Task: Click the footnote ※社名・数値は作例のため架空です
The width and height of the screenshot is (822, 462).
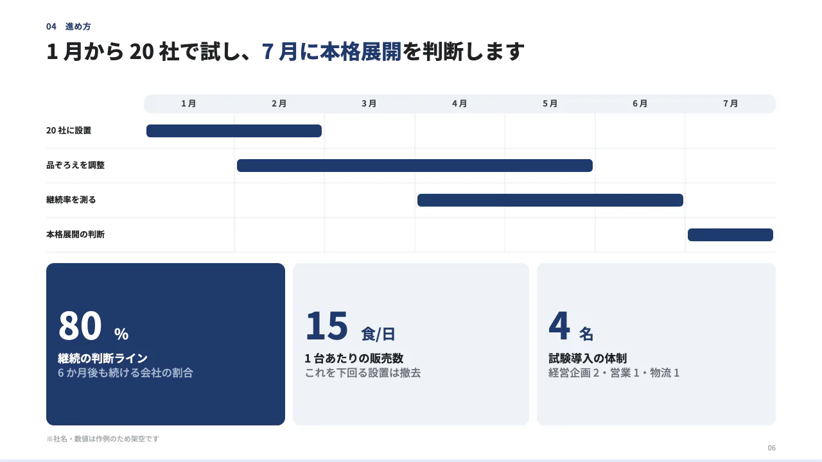Action: tap(103, 439)
